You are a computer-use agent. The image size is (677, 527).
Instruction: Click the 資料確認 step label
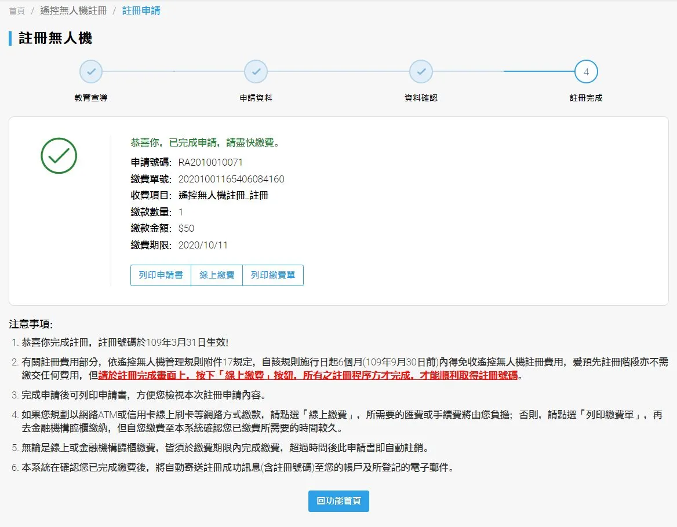(421, 98)
